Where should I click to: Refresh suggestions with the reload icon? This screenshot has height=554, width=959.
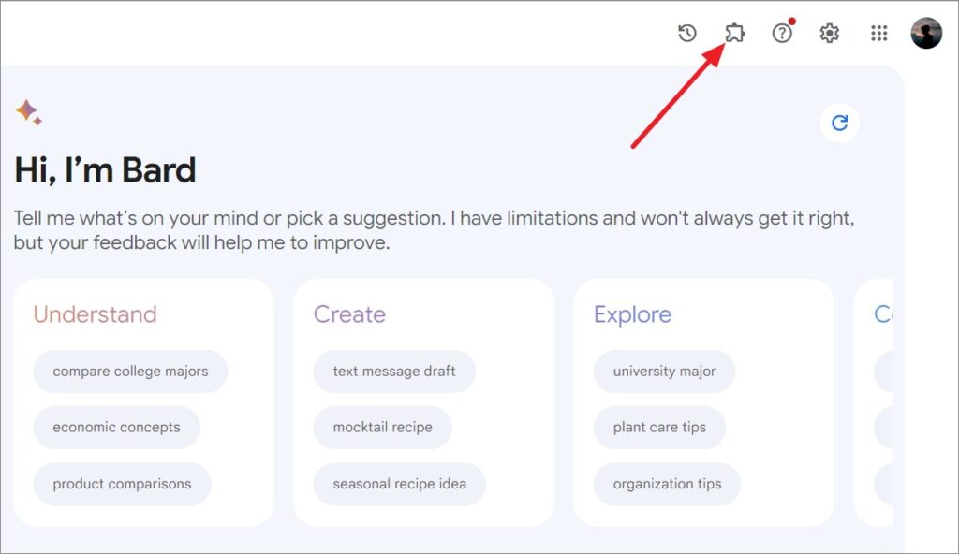(840, 123)
